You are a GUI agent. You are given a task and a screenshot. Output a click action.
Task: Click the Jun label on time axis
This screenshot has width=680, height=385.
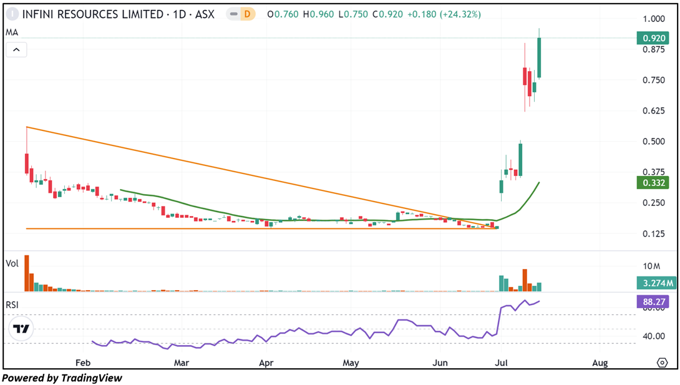pos(440,363)
